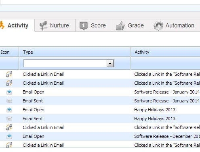Switch to the Activity tab
Image resolution: width=200 pixels, height=152 pixels.
[x=17, y=25]
